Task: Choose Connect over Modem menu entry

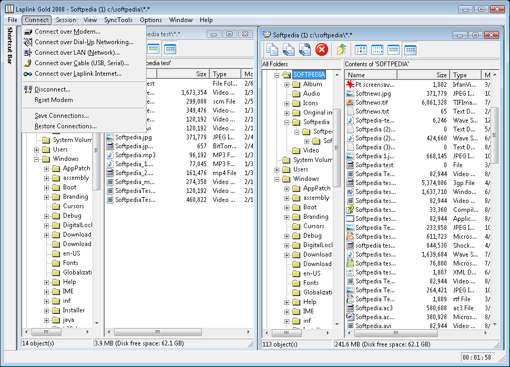Action: 67,32
